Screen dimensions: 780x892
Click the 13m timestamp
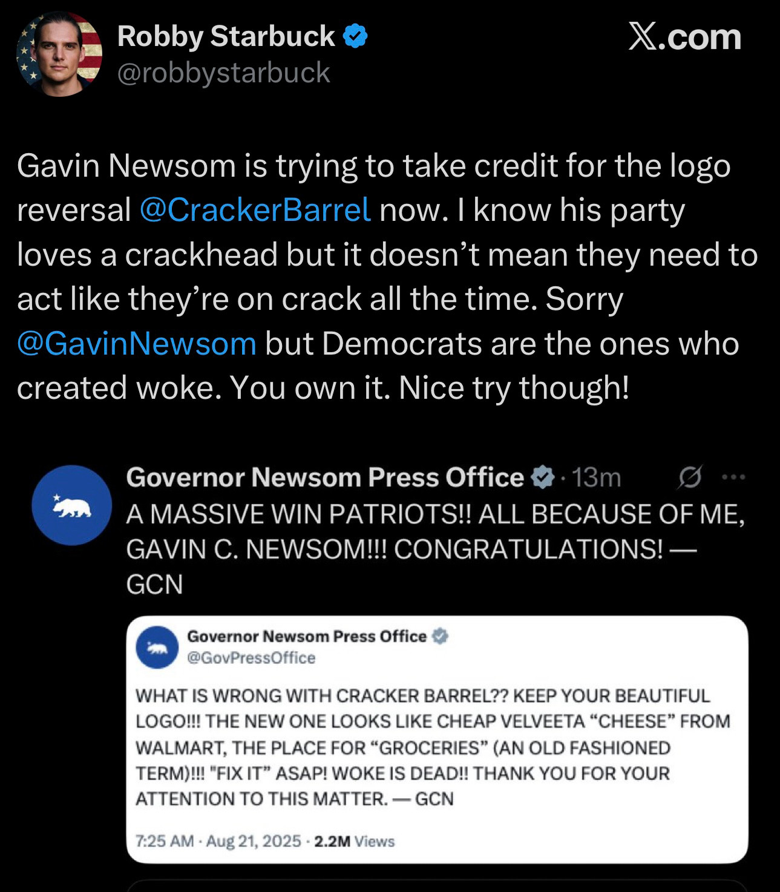pos(596,478)
